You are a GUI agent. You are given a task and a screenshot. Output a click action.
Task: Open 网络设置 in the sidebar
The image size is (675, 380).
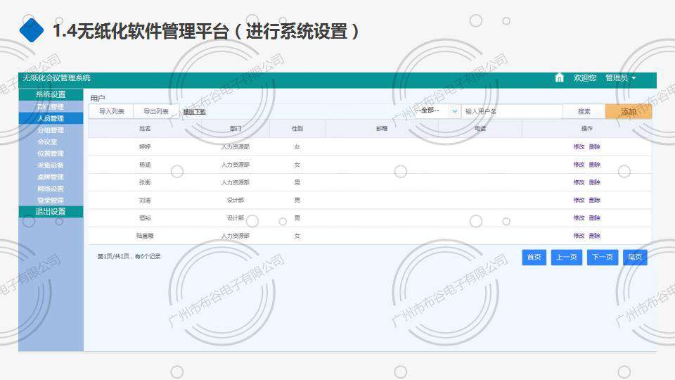51,189
